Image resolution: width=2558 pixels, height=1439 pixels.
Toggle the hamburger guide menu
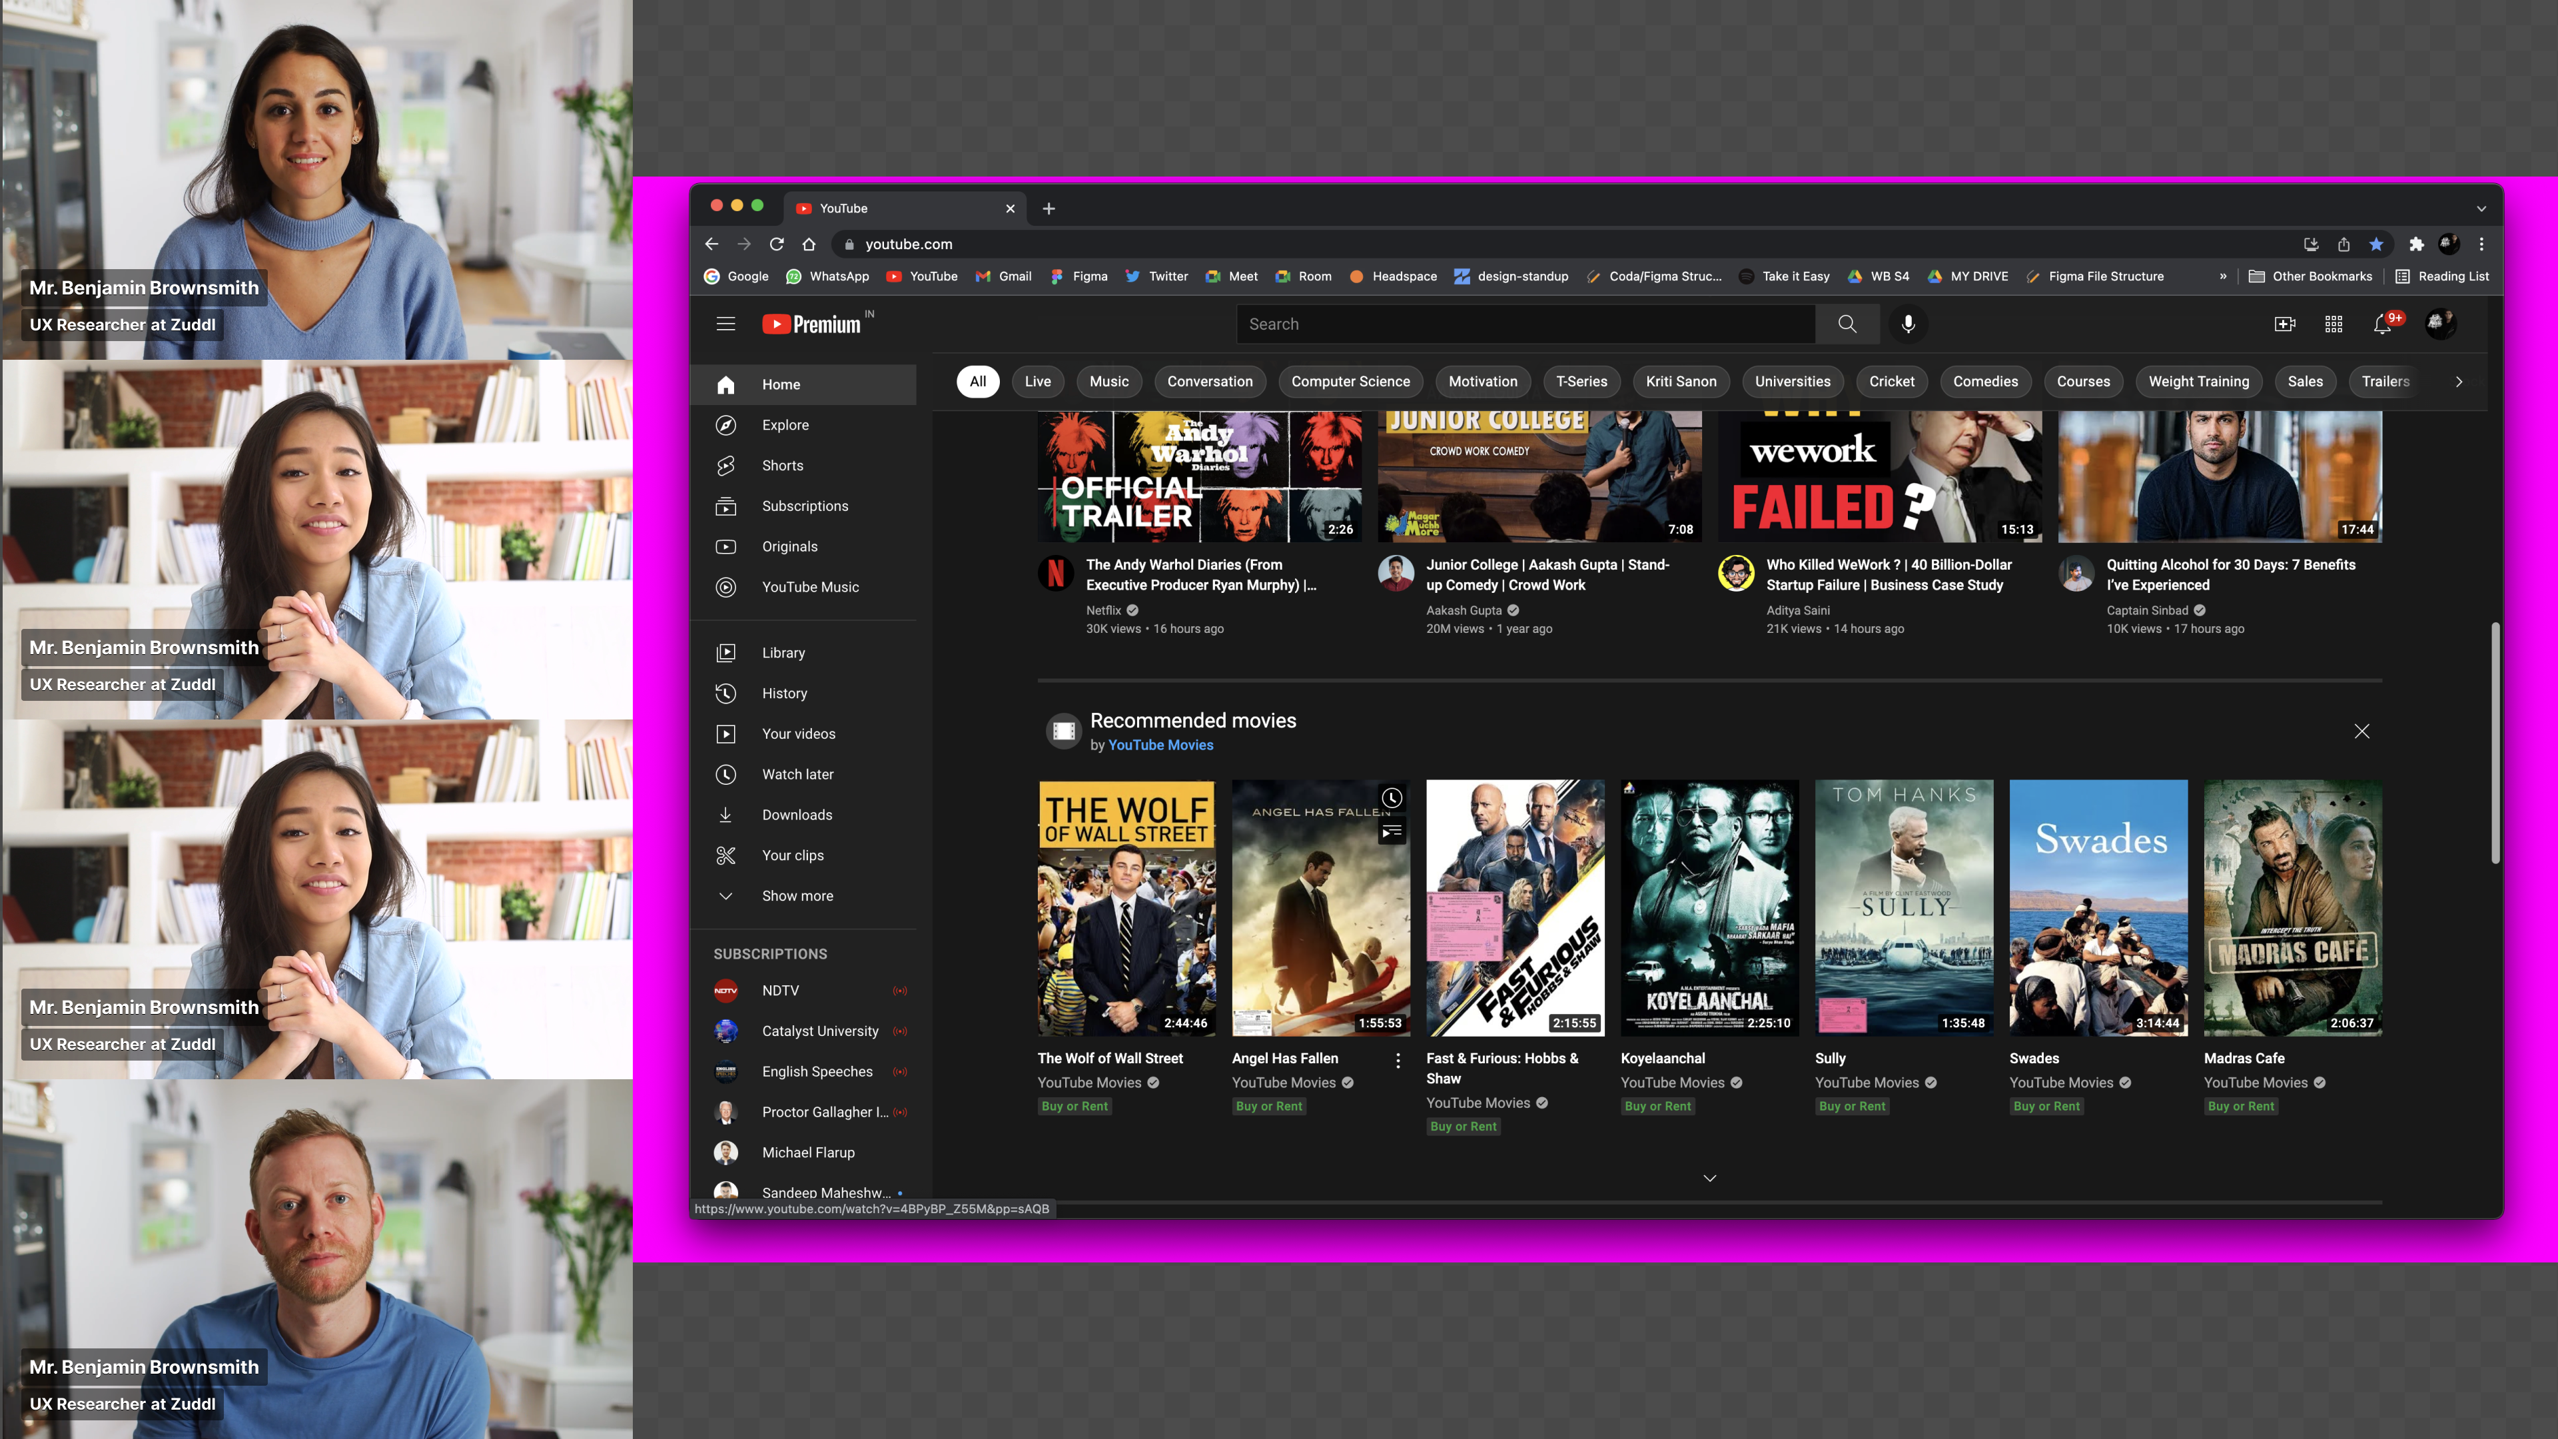[726, 324]
